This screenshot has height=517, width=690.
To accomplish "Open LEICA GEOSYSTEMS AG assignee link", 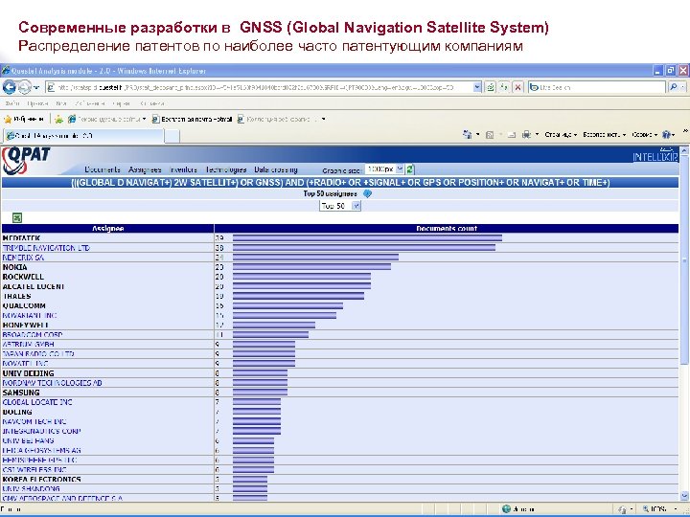I will pyautogui.click(x=42, y=451).
